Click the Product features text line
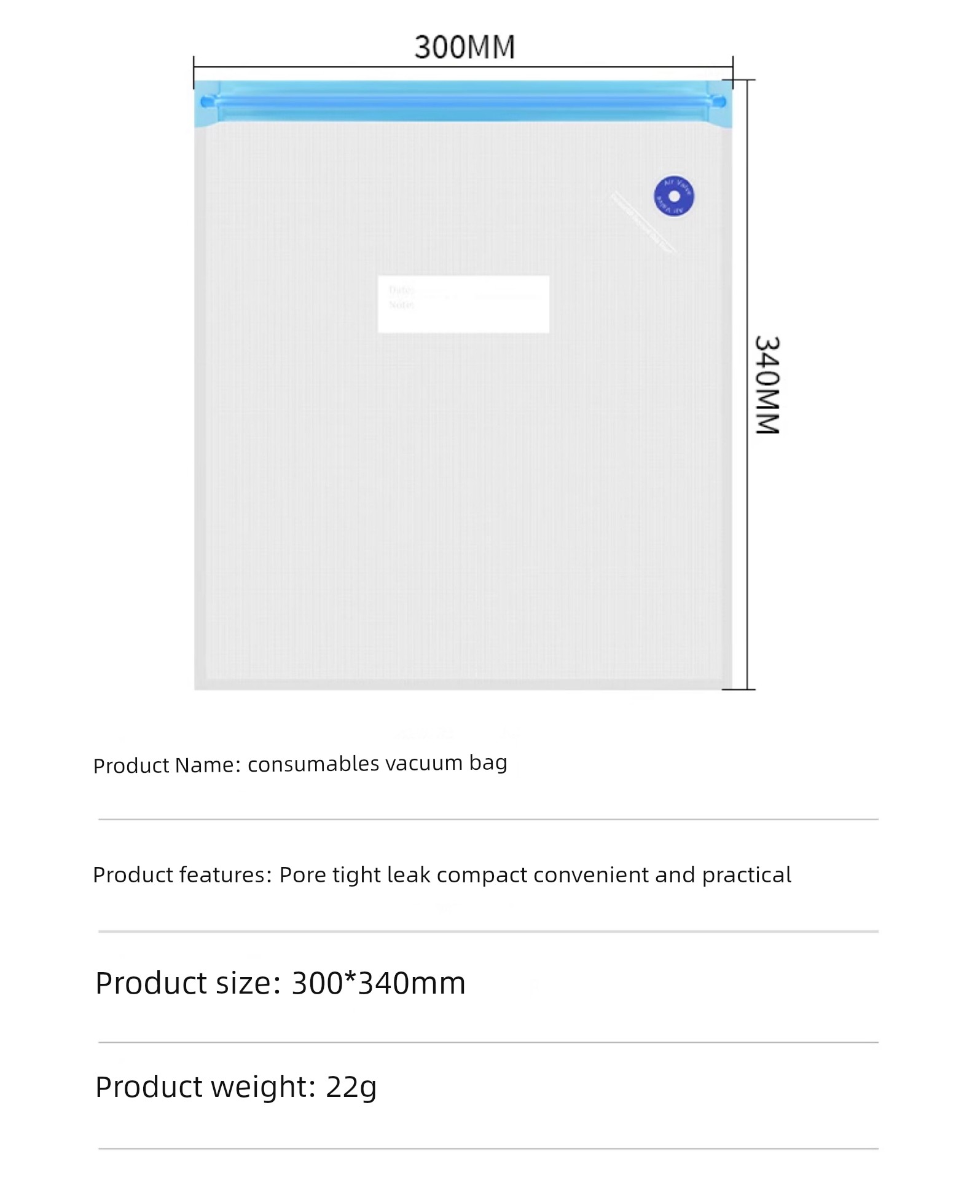This screenshot has width=972, height=1191. click(x=442, y=875)
